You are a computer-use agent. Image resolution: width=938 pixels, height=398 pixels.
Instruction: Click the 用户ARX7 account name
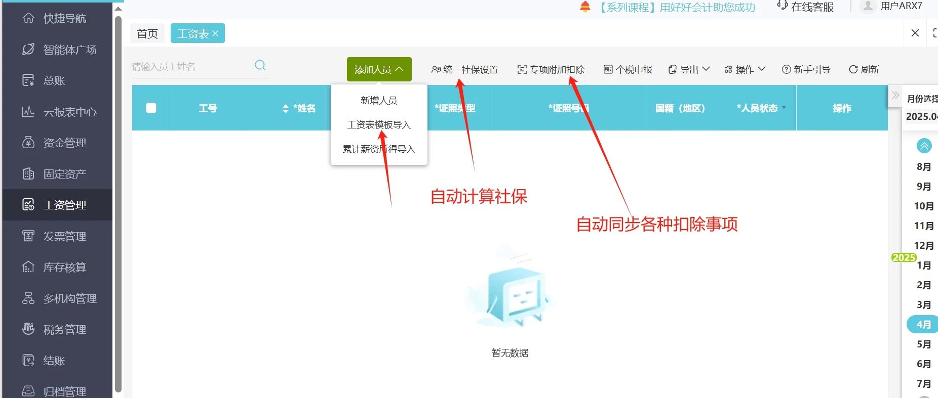pos(902,6)
